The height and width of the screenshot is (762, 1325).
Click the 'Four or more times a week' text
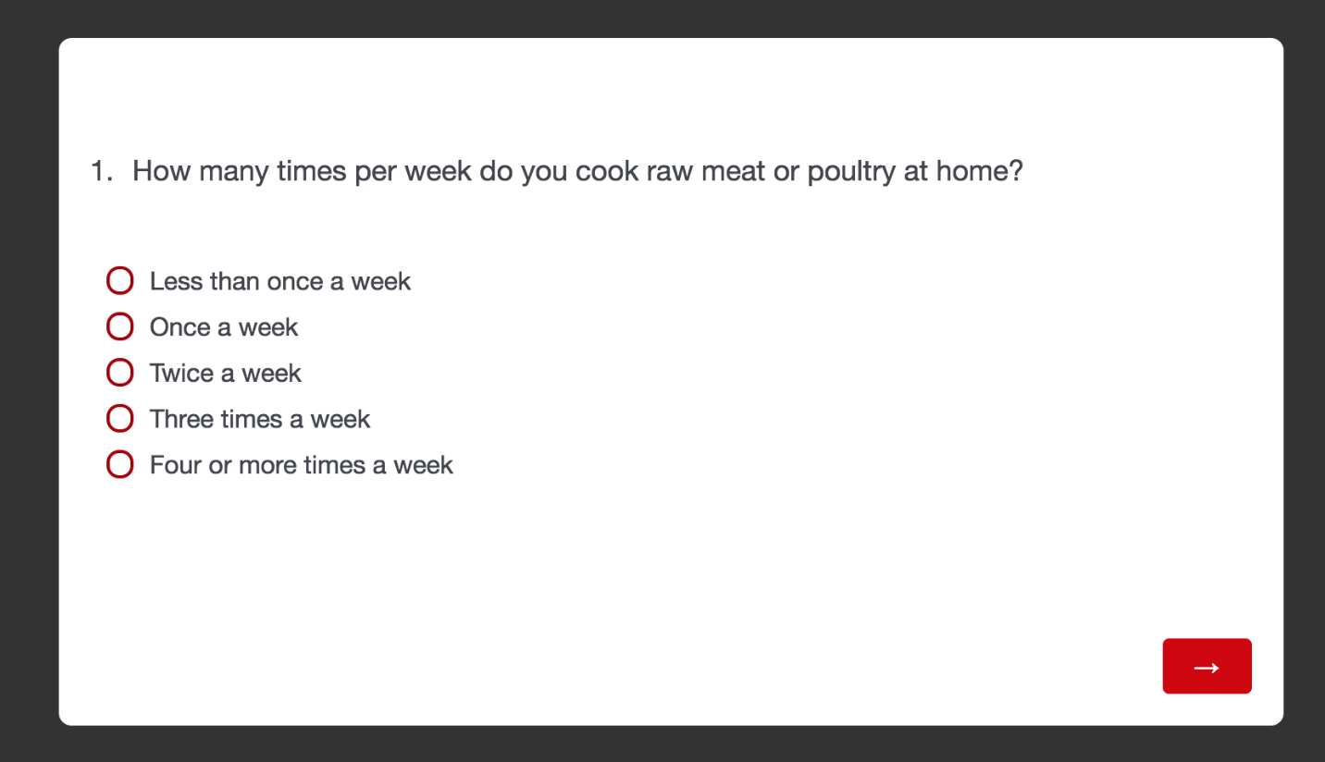pyautogui.click(x=302, y=464)
